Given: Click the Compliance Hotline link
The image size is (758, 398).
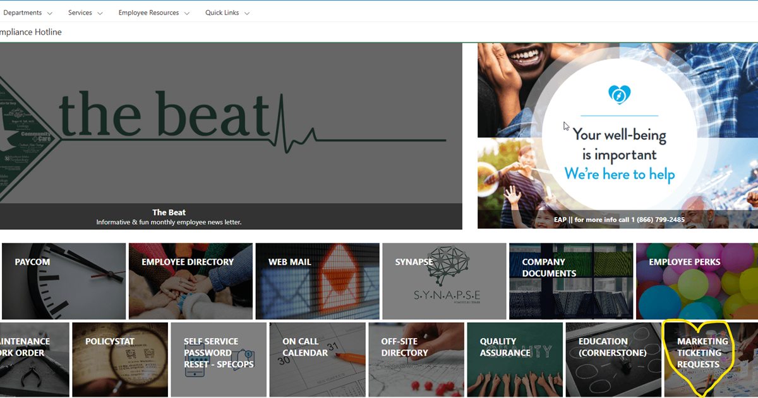Looking at the screenshot, I should click(x=30, y=32).
